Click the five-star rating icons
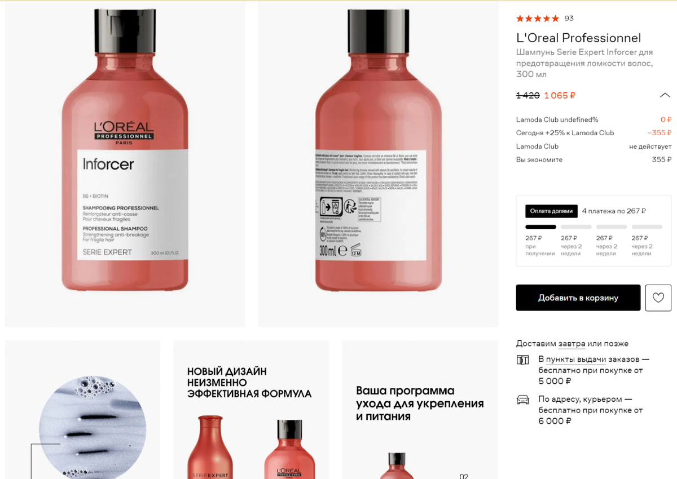The height and width of the screenshot is (479, 677). click(x=538, y=19)
